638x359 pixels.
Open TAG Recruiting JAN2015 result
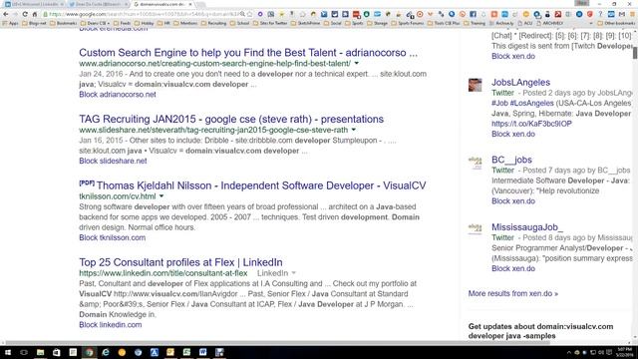[x=231, y=119]
